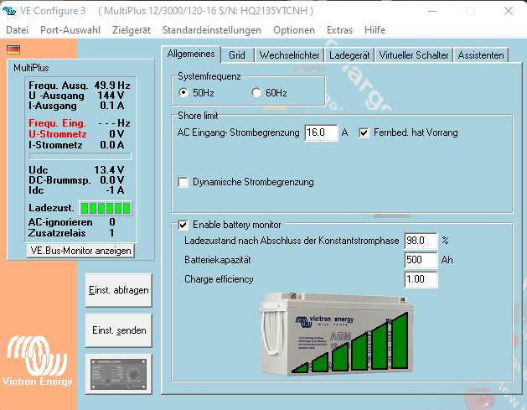Click Einst. abfragen button
Image resolution: width=527 pixels, height=410 pixels.
(119, 290)
